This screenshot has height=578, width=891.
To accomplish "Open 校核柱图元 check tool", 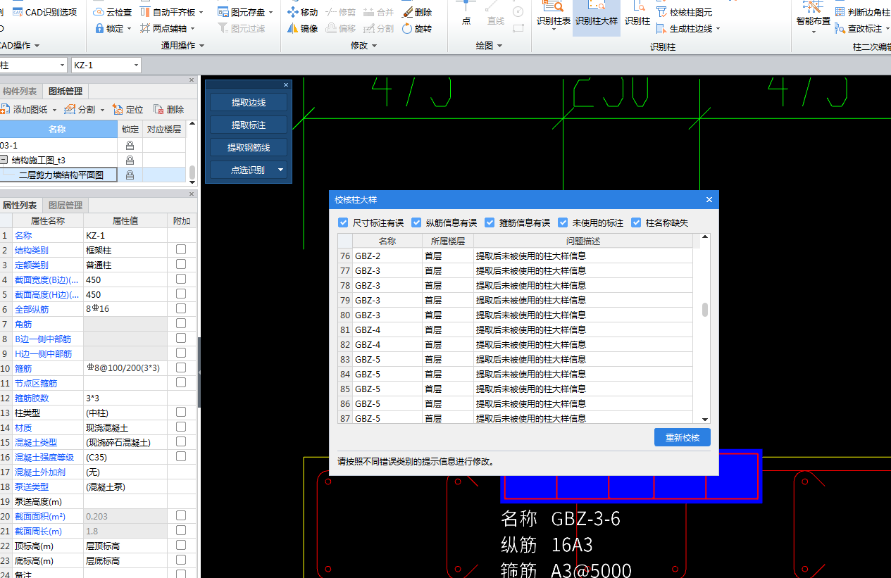I will click(684, 12).
